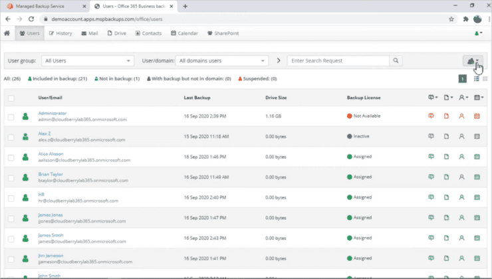
Task: Sort by the Last Backup column
Action: (x=197, y=98)
